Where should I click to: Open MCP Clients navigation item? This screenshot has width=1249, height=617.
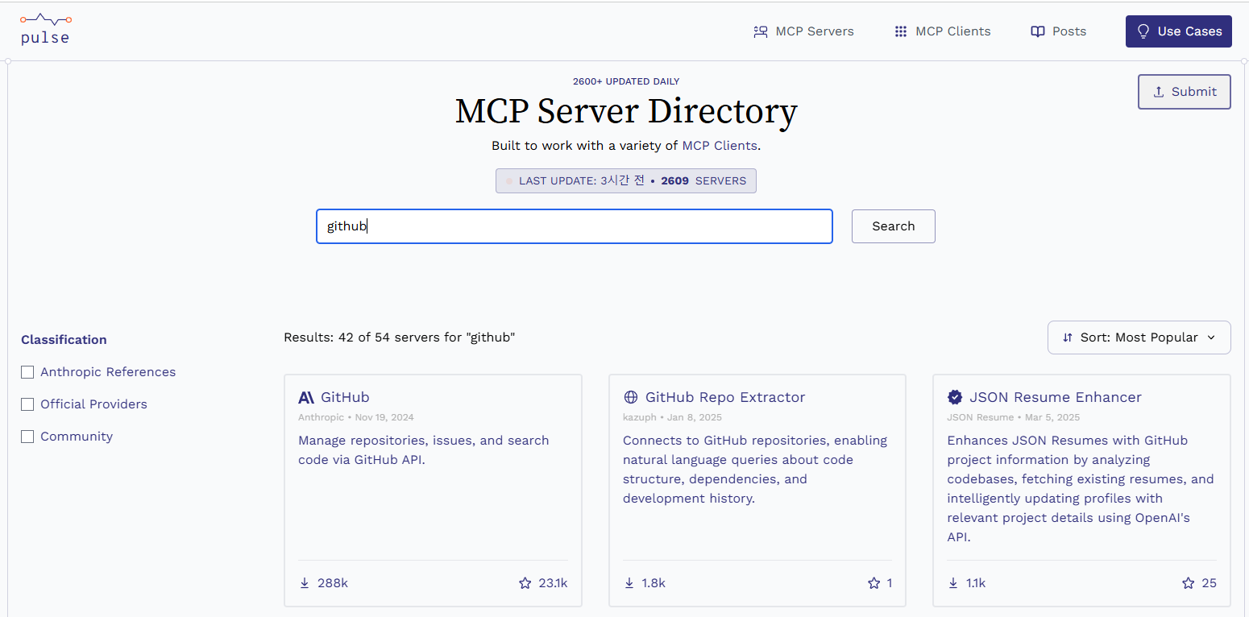coord(943,31)
